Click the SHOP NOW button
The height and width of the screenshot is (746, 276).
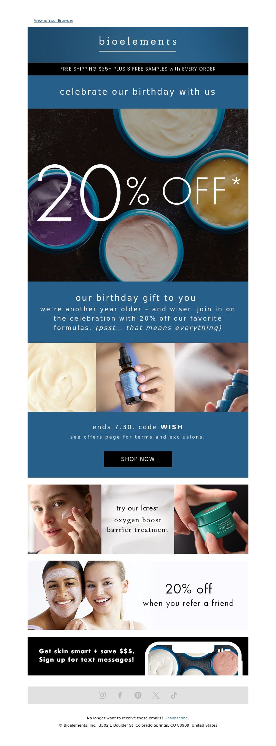(138, 459)
